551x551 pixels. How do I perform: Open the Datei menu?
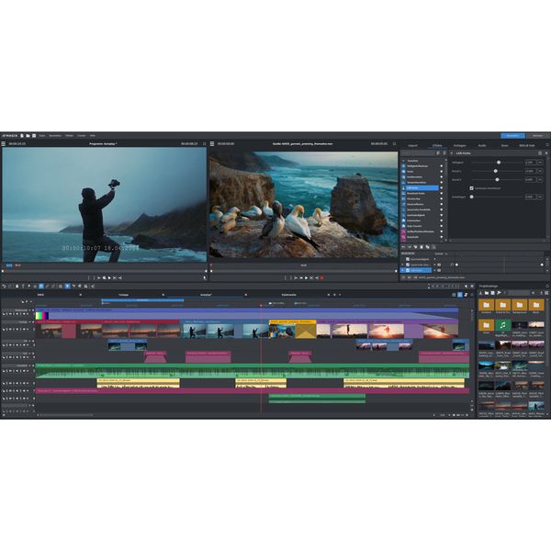[42, 136]
